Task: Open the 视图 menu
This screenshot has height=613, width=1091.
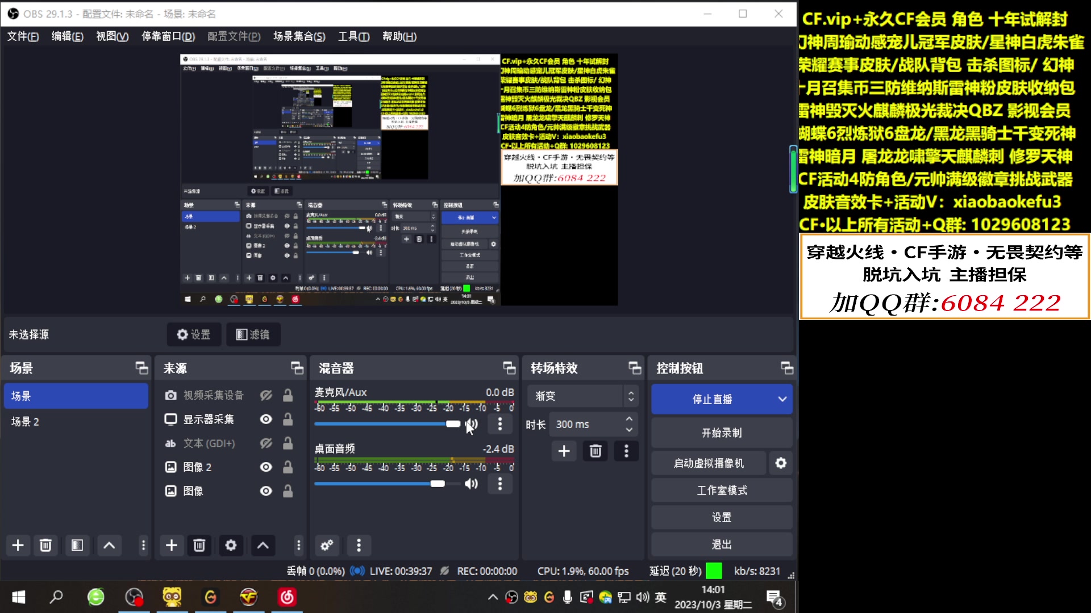Action: point(112,36)
